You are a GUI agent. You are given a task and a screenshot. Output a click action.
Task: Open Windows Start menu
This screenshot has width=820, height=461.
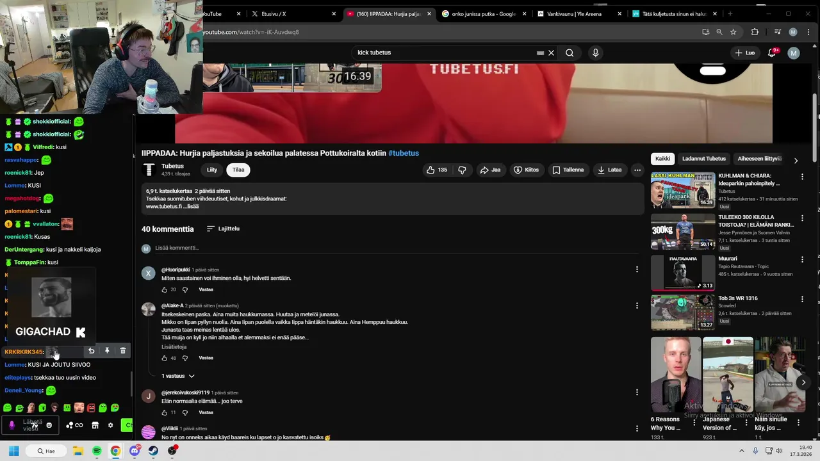13,451
